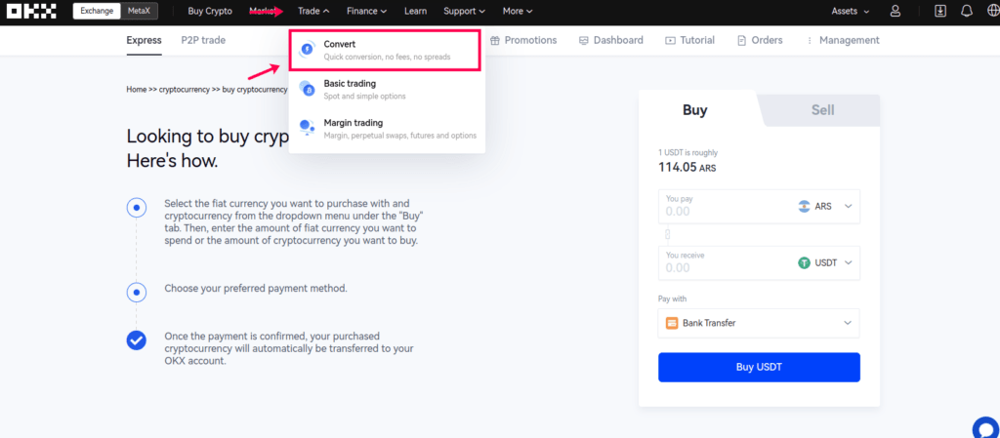Image resolution: width=1000 pixels, height=438 pixels.
Task: Click the Bank Transfer card icon
Action: 672,324
